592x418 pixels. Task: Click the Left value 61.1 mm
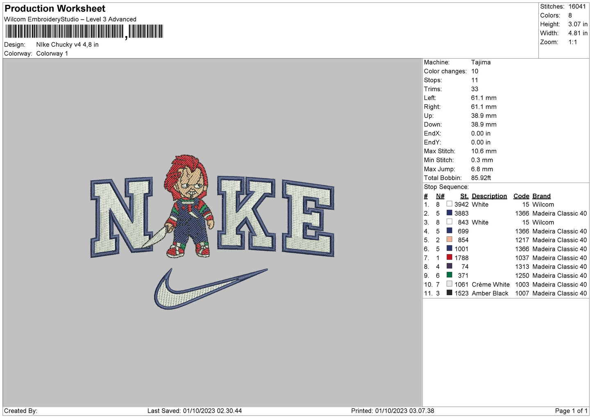pos(483,98)
